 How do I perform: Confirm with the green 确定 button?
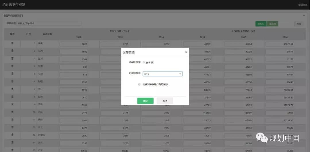pos(145,101)
